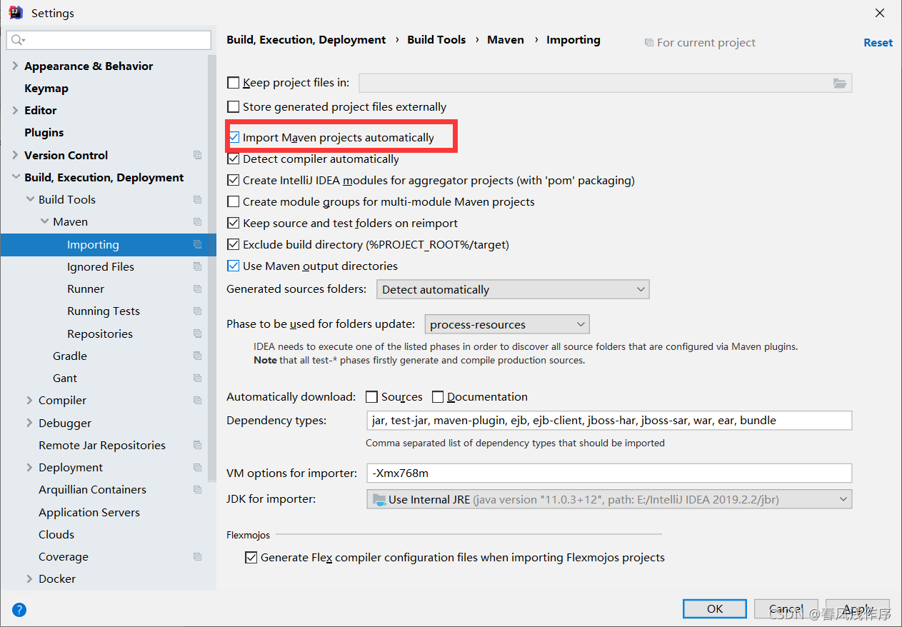The width and height of the screenshot is (902, 627).
Task: Open JDK for importer dropdown
Action: point(609,499)
